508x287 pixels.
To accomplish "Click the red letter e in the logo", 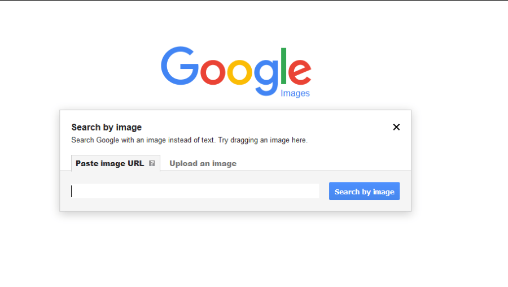I will [x=300, y=72].
